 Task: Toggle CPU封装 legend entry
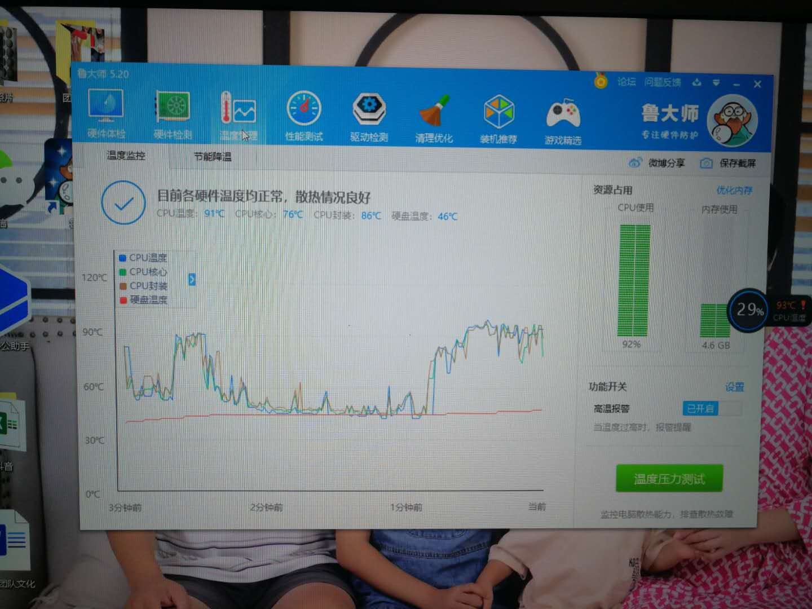143,286
